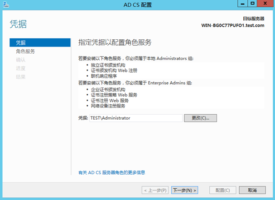Click target server name WIN-BG0C77PUFO1.test.com
Image resolution: width=275 pixels, height=200 pixels.
point(233,25)
